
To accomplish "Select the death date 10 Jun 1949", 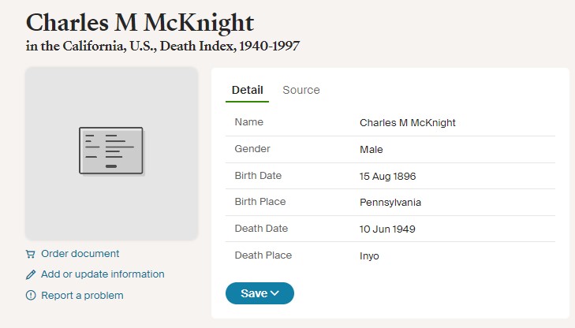I will click(387, 229).
